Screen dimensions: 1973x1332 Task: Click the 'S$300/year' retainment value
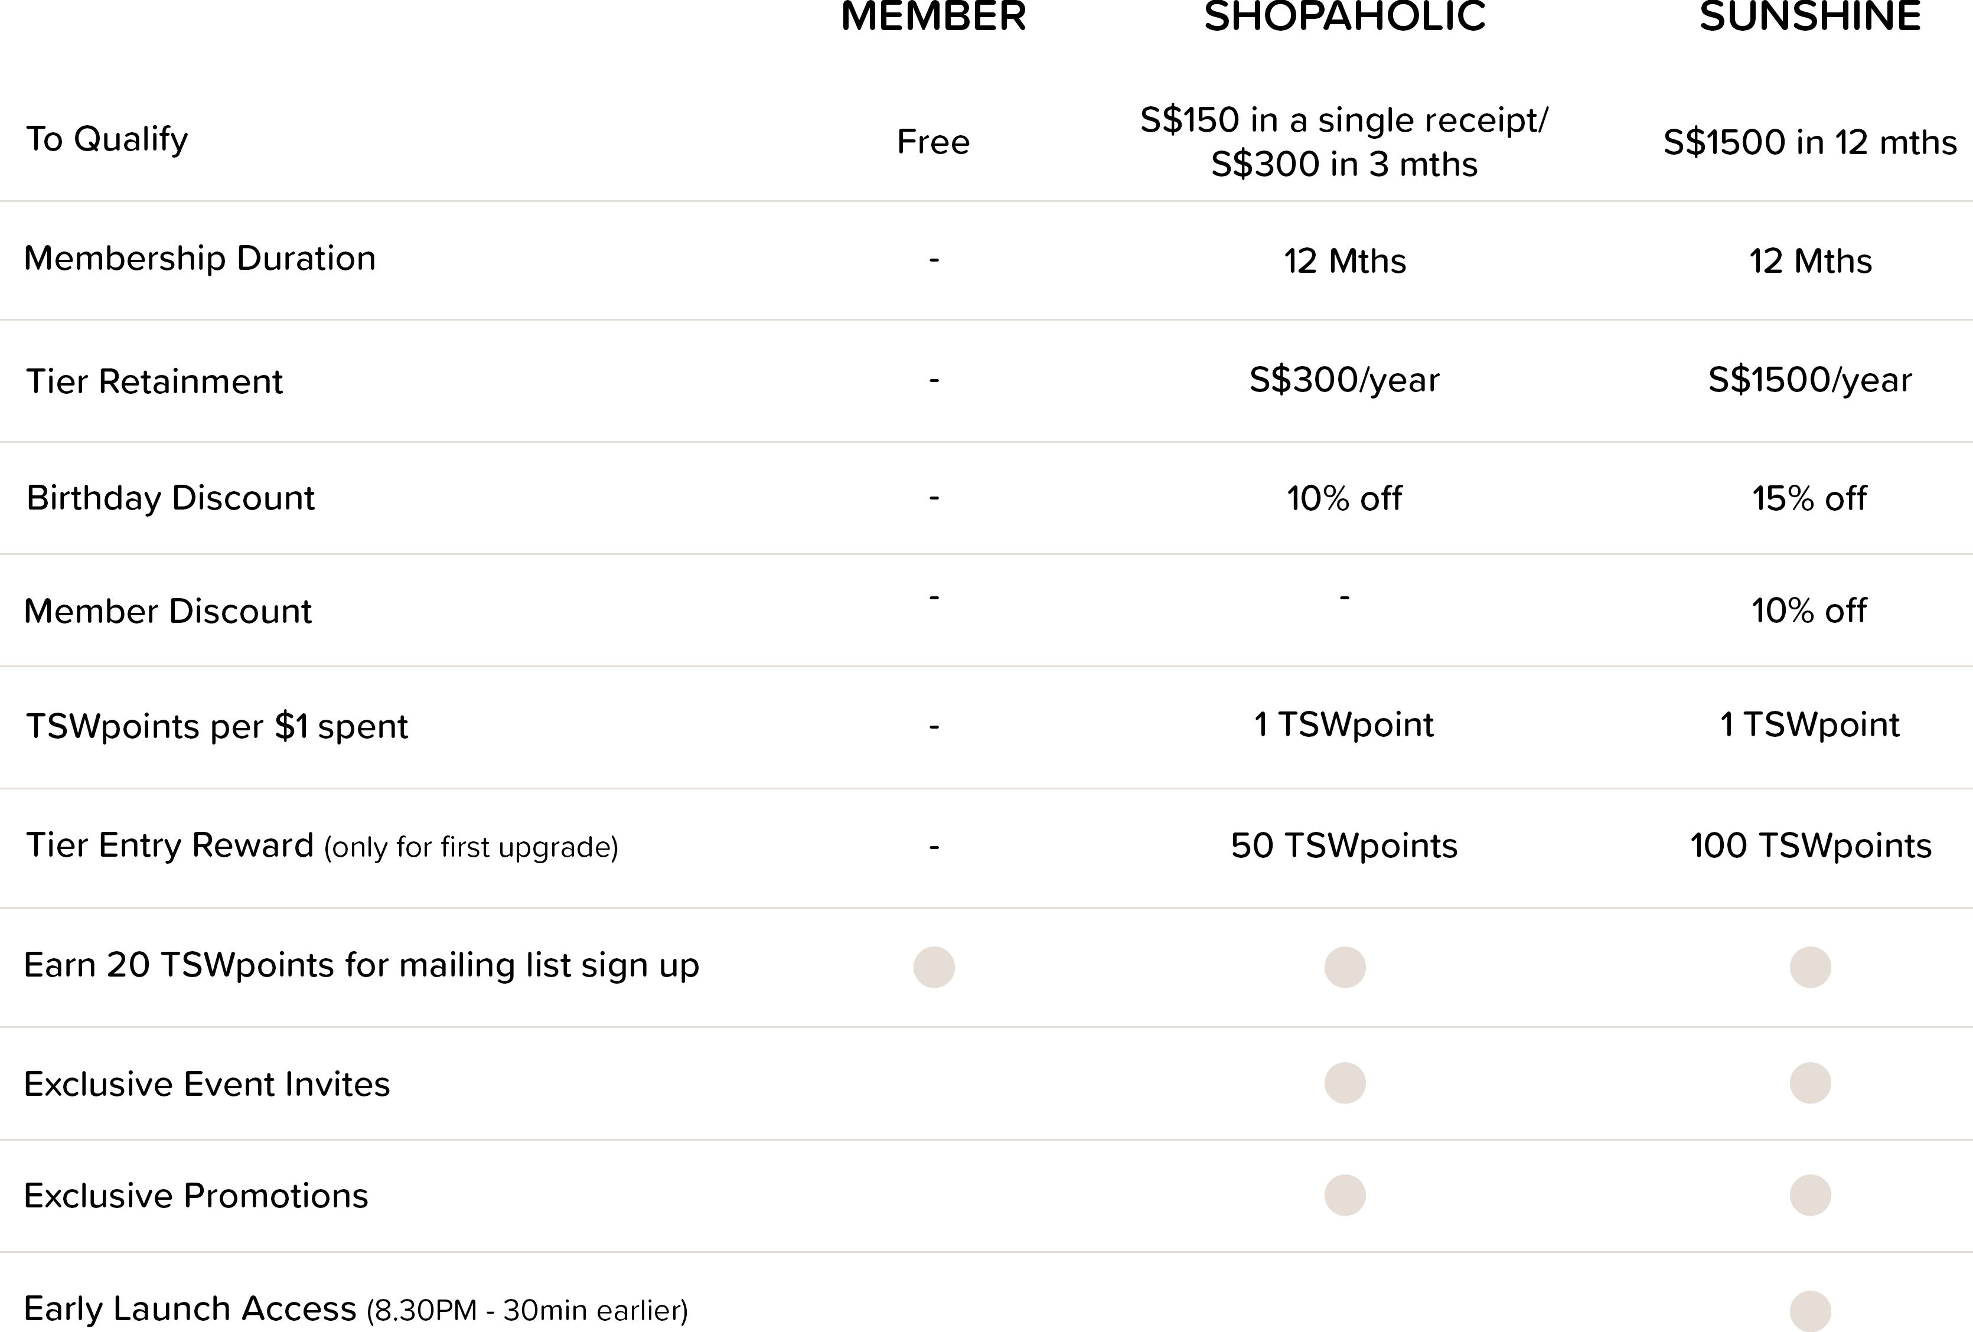pos(1345,380)
